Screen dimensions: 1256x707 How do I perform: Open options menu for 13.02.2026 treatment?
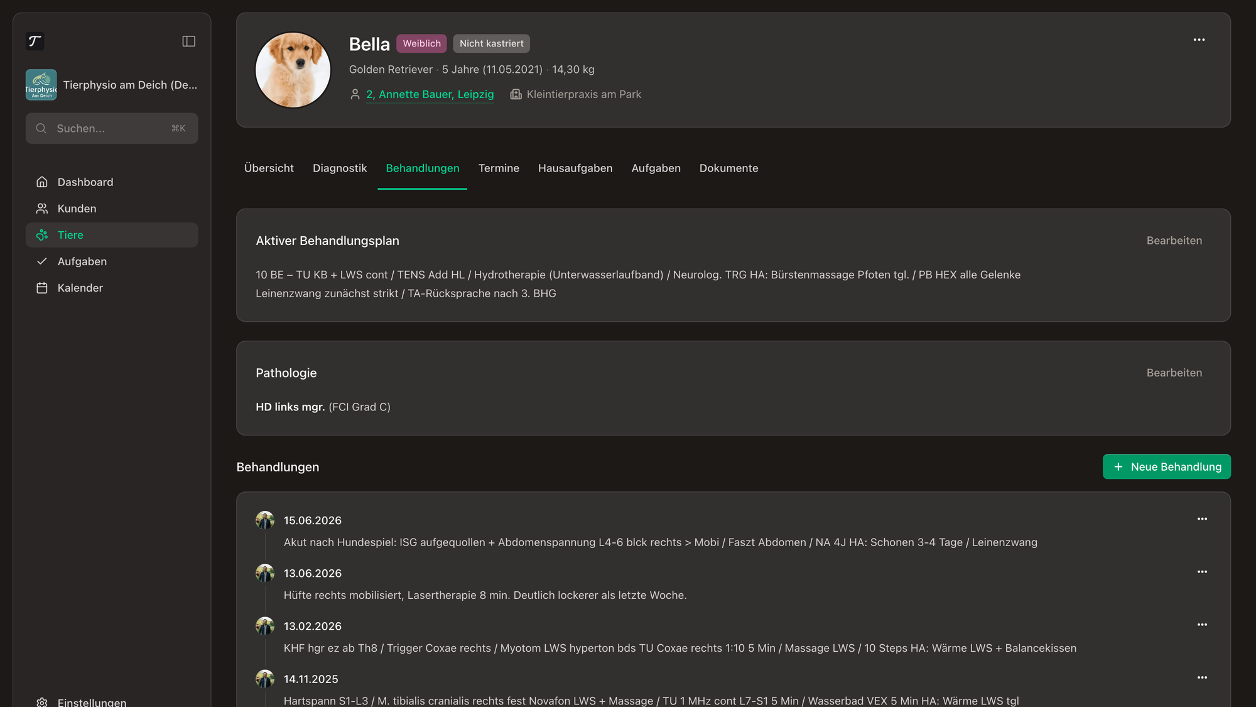point(1202,625)
